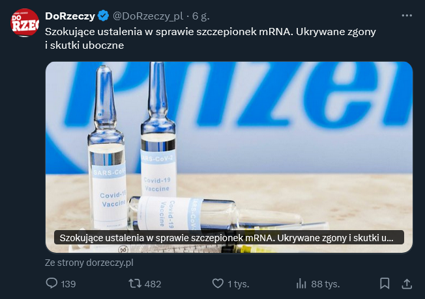Click the headline caption overlay on image
425x299 pixels.
[x=229, y=238]
